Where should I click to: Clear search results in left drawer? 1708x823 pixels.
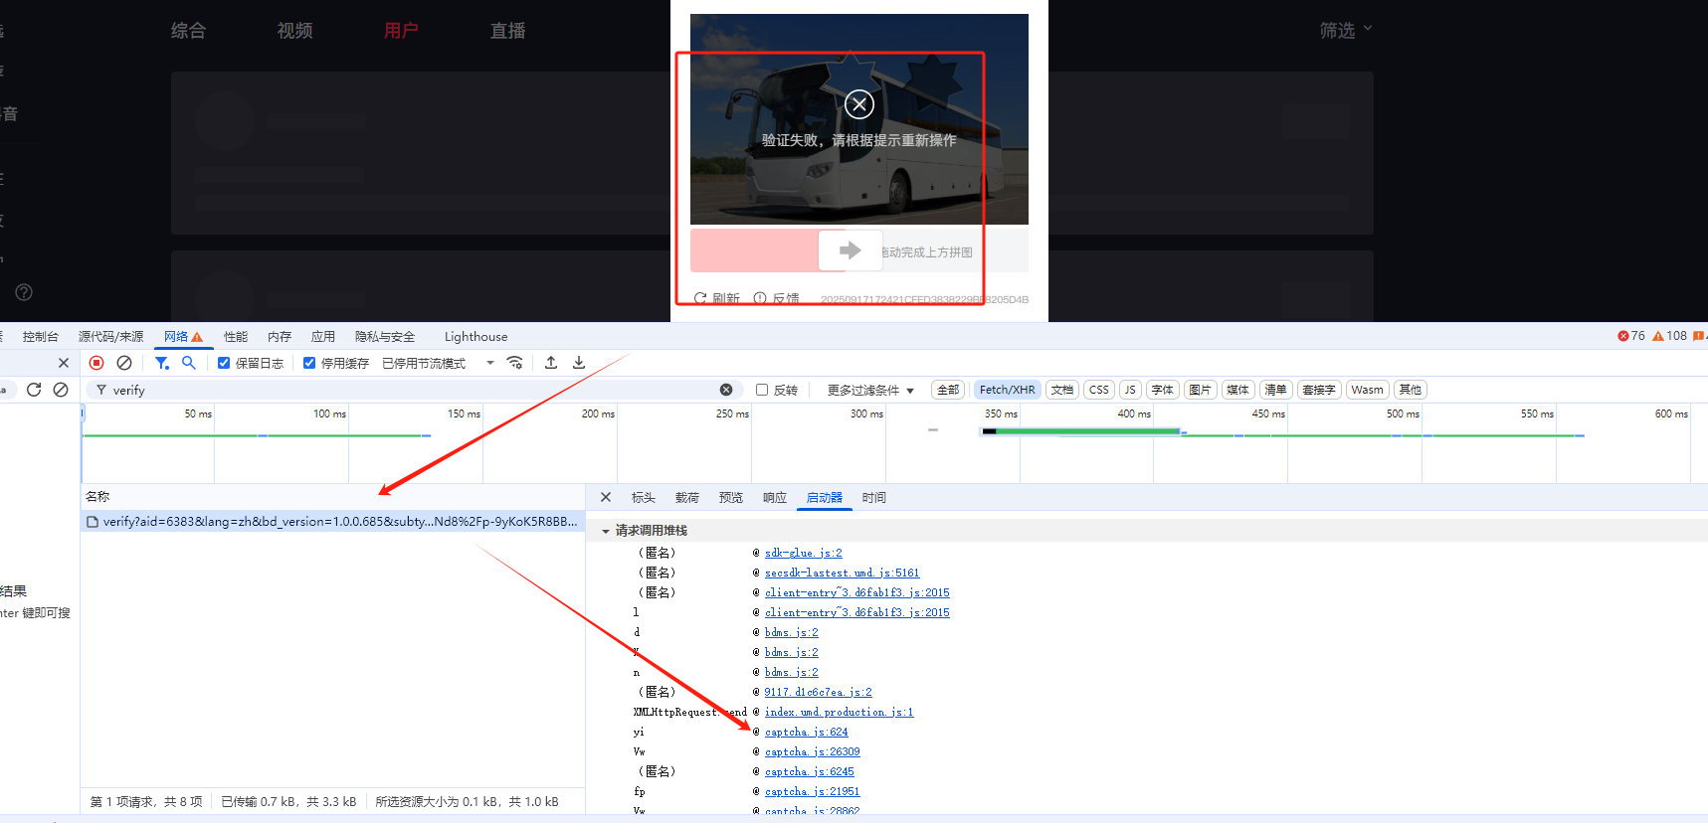(61, 390)
